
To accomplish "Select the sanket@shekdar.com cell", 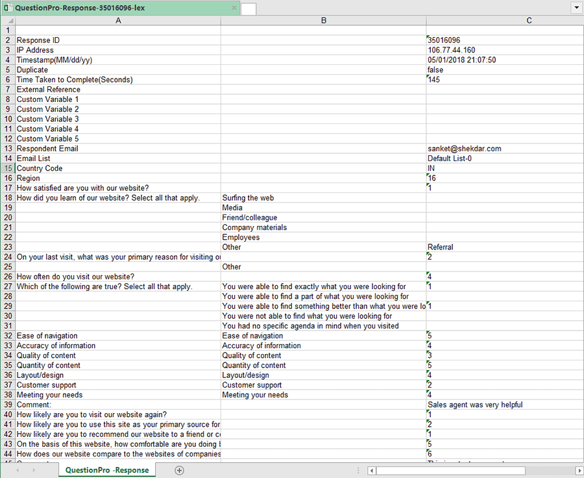I will (x=505, y=148).
